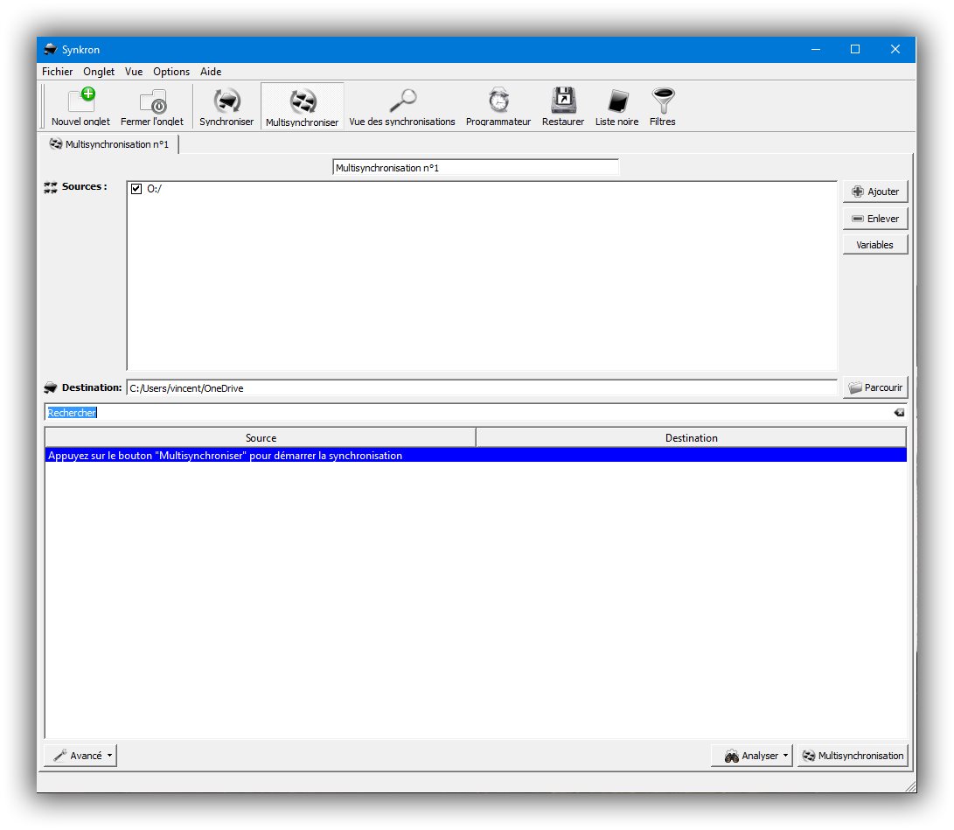Click the Ajouter button
The image size is (954, 830).
[x=875, y=192]
